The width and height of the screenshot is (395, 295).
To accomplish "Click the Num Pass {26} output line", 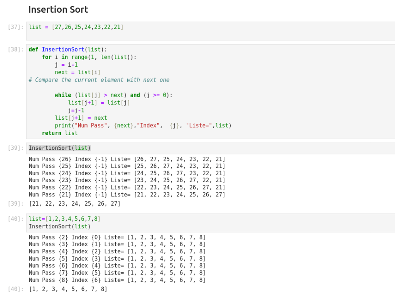I will [127, 159].
